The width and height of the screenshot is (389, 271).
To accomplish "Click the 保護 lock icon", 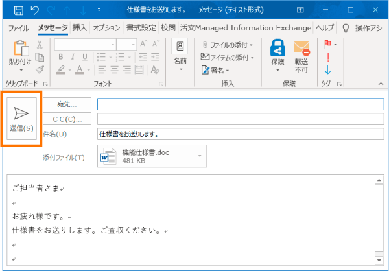I will pos(277,48).
